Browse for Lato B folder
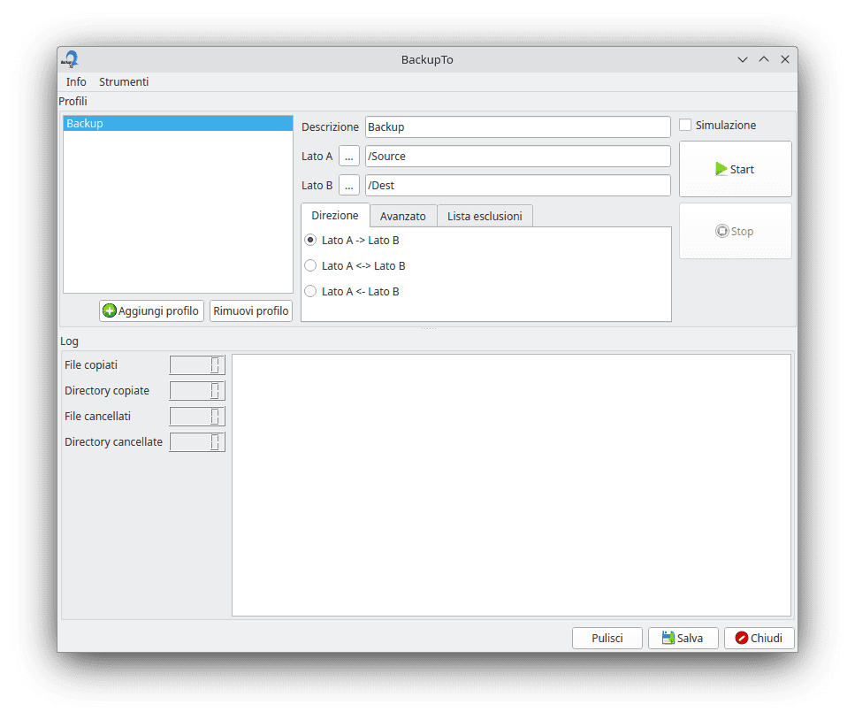 (x=349, y=186)
